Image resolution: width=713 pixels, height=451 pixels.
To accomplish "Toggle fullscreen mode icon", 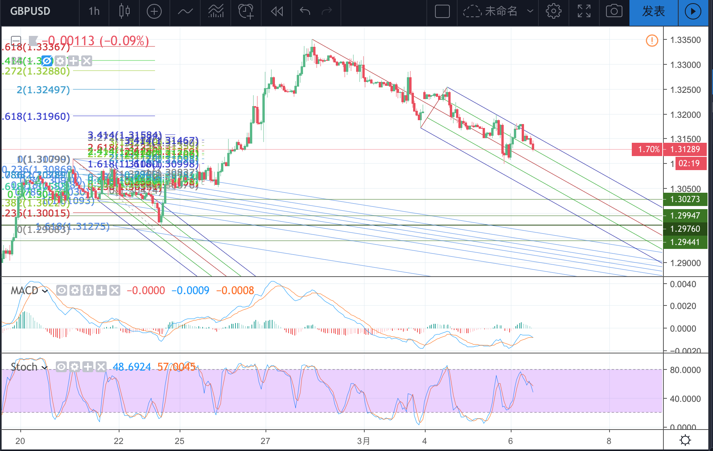I will coord(584,11).
